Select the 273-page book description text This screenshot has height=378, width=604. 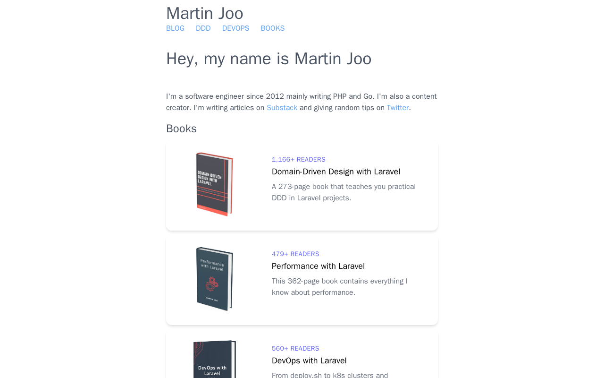click(x=344, y=192)
